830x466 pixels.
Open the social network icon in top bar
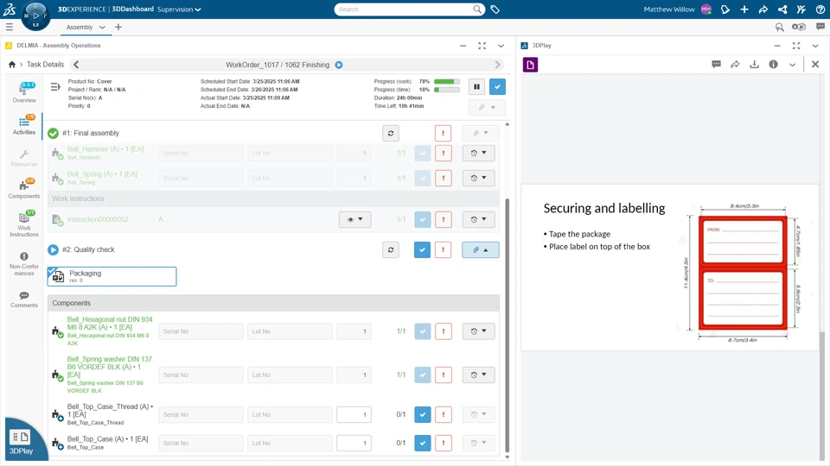(x=782, y=9)
